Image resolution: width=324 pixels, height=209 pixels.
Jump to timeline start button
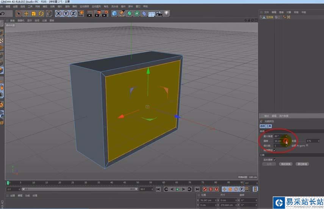click(x=158, y=189)
